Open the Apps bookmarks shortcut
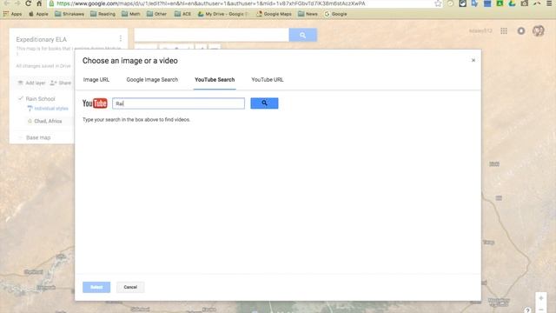Image resolution: width=556 pixels, height=313 pixels. point(12,14)
